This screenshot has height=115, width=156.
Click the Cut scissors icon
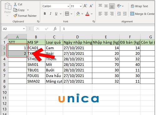tap(15, 4)
